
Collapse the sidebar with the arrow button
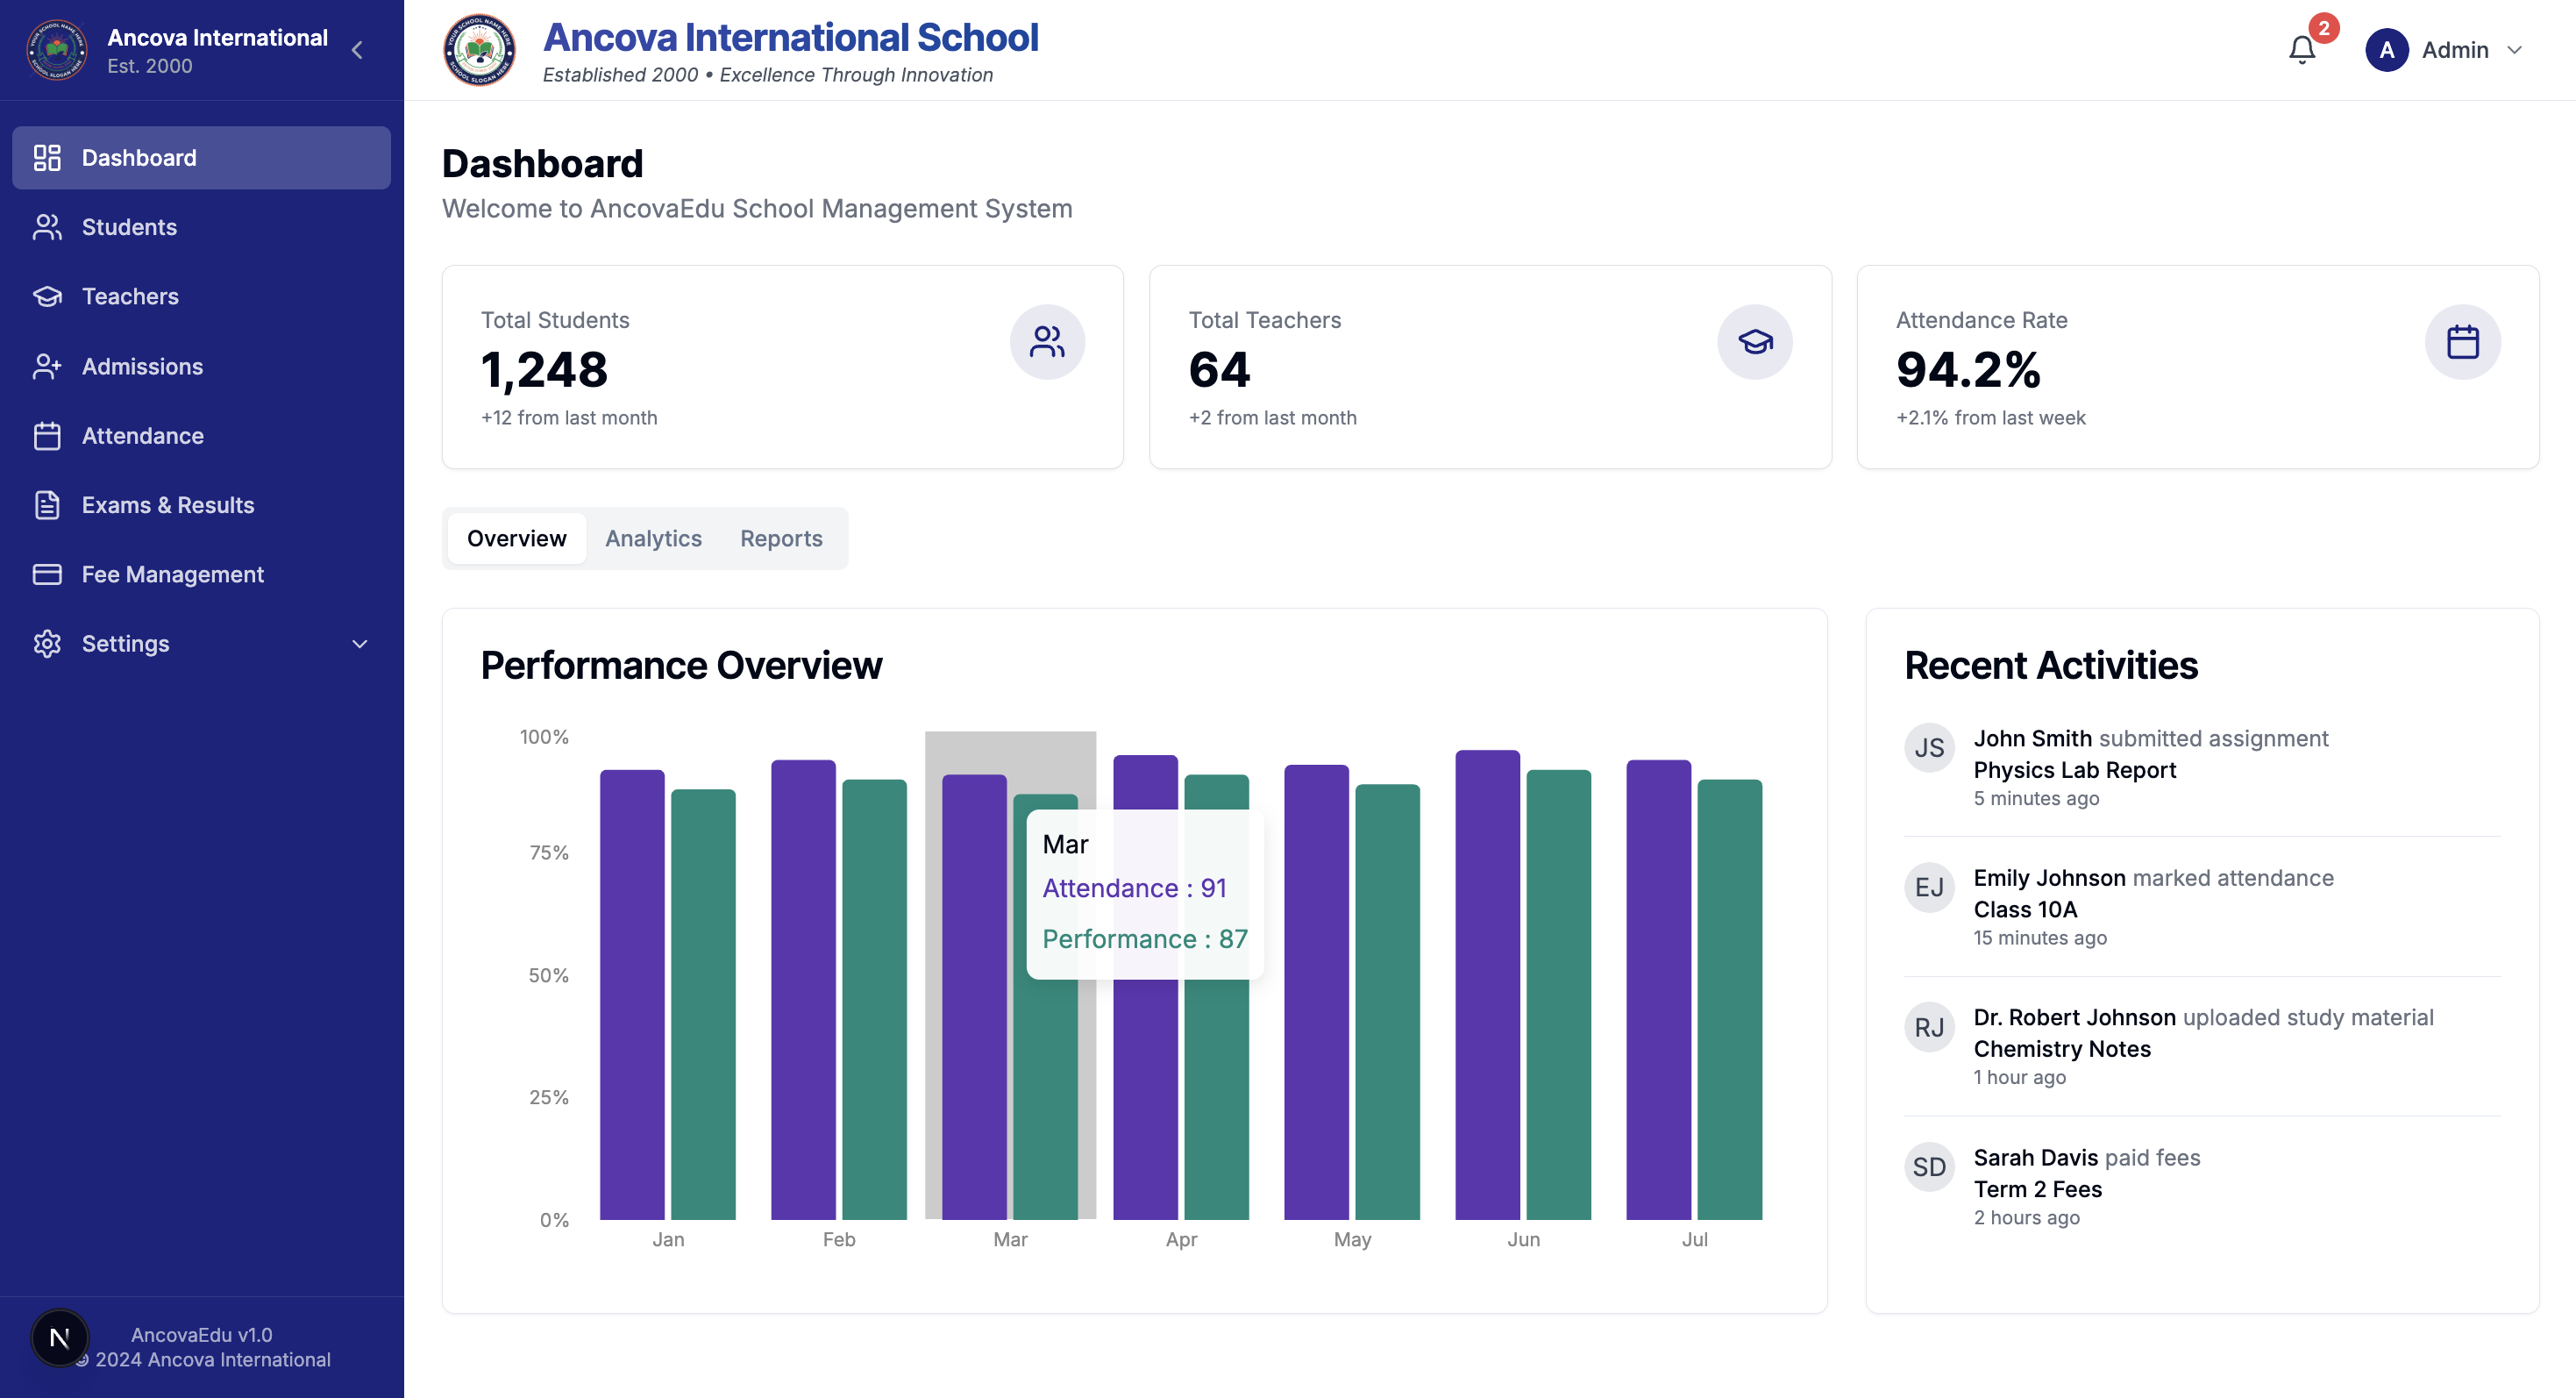point(357,49)
